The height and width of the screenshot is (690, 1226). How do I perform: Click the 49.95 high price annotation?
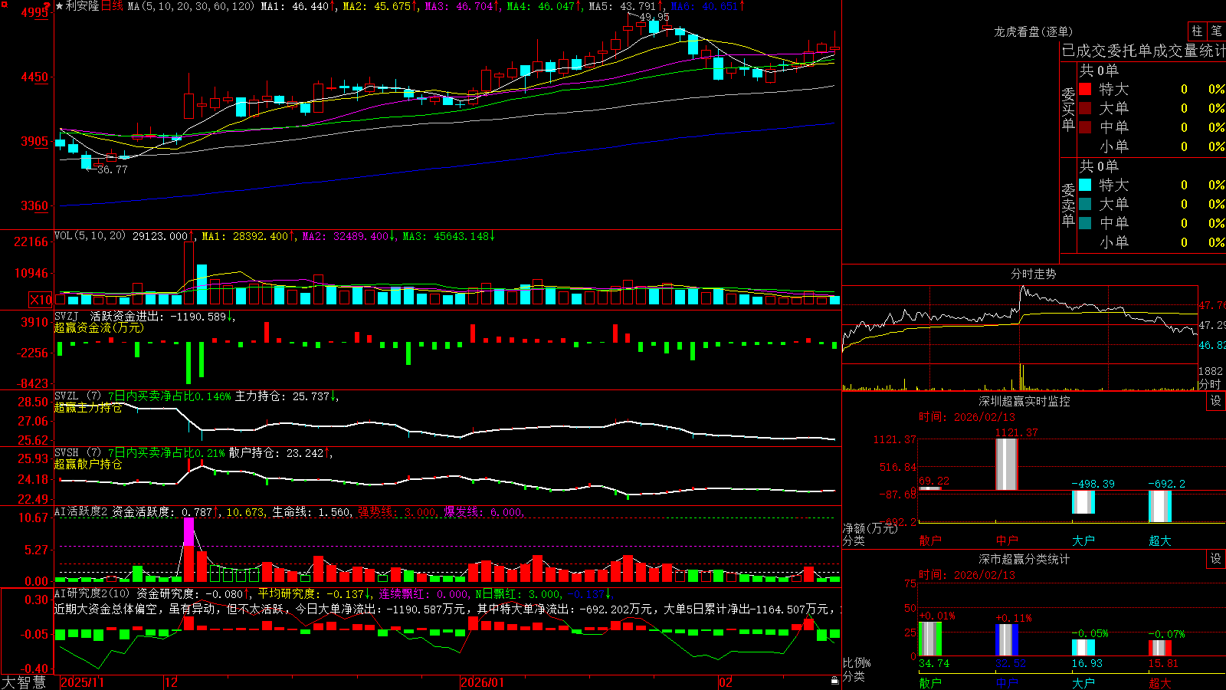click(654, 17)
